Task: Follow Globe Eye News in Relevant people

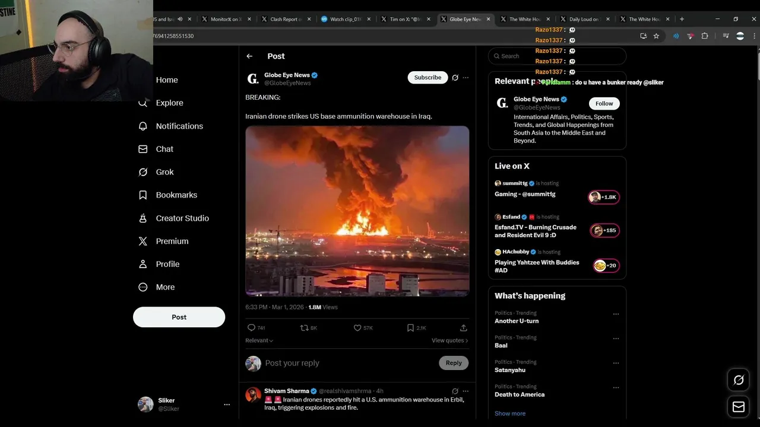Action: 604,103
